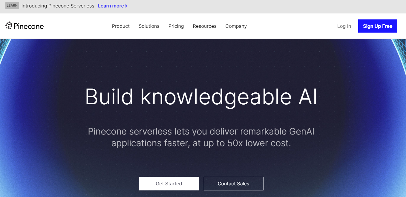The height and width of the screenshot is (197, 406).
Task: Click the Pinecone logo
Action: [24, 26]
